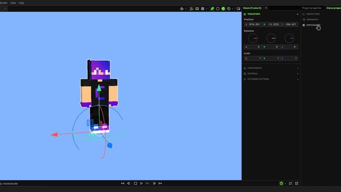Click red X axis arrow on gizmo

tap(54, 135)
